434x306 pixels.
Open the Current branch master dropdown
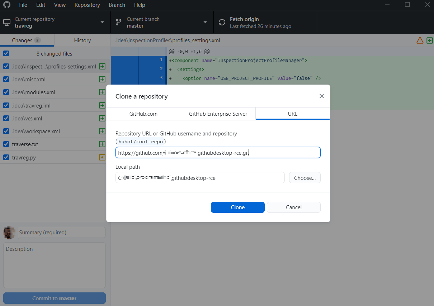click(x=162, y=22)
